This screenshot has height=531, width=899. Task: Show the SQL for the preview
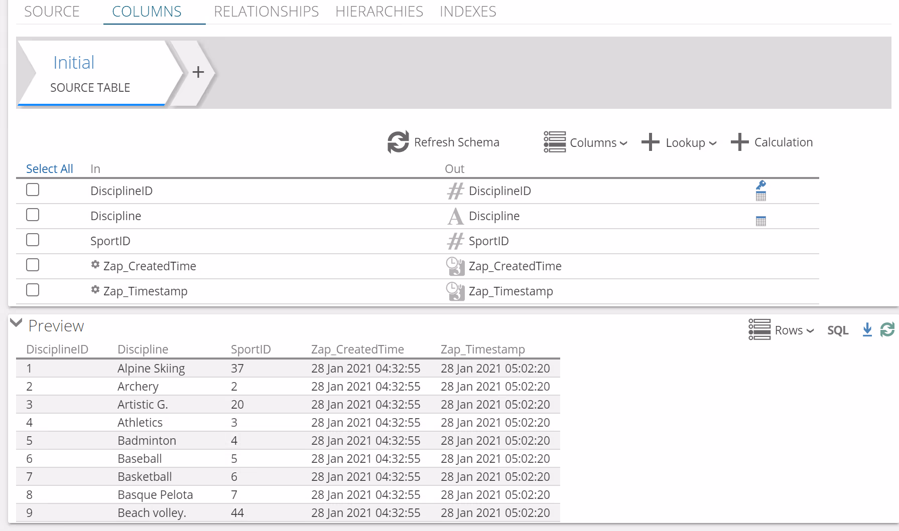pos(838,330)
